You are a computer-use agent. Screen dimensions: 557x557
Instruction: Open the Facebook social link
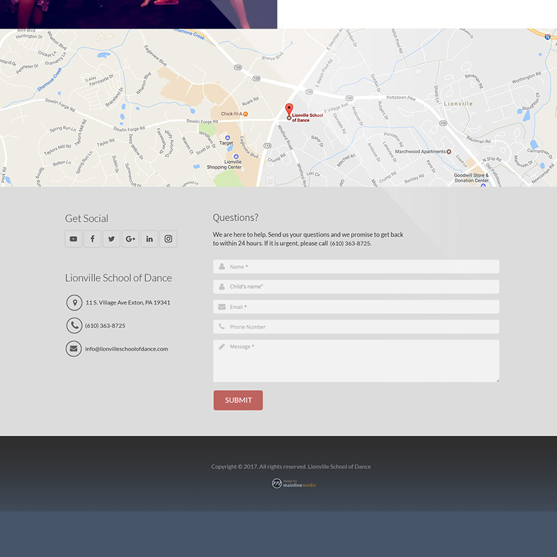click(x=93, y=239)
